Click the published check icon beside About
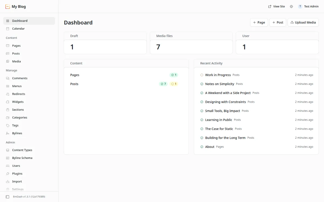This screenshot has height=202, width=324. pos(202,147)
